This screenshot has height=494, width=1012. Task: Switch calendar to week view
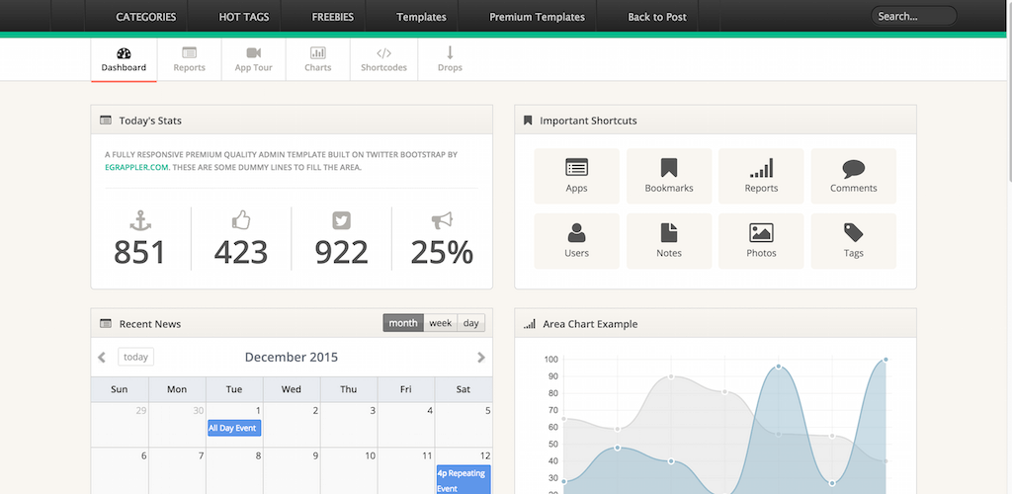point(440,323)
